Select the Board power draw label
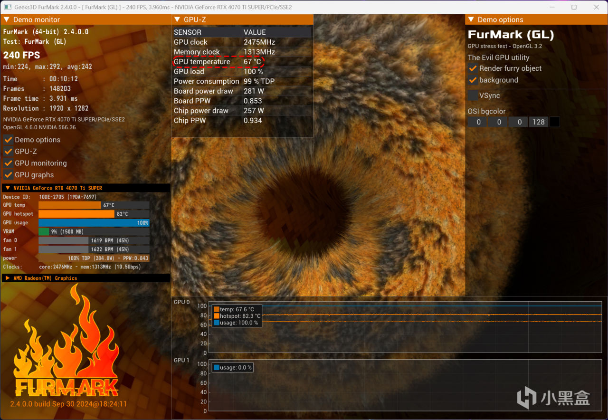The width and height of the screenshot is (608, 420). click(203, 91)
